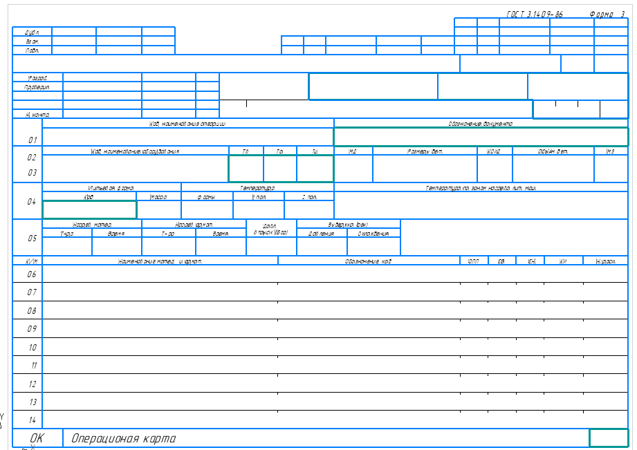Click the Дубл. row first cell
Viewport: 637px width, 450px height.
point(74,32)
